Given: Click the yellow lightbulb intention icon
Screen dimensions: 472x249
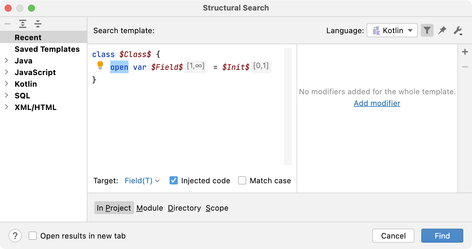Looking at the screenshot, I should click(100, 65).
